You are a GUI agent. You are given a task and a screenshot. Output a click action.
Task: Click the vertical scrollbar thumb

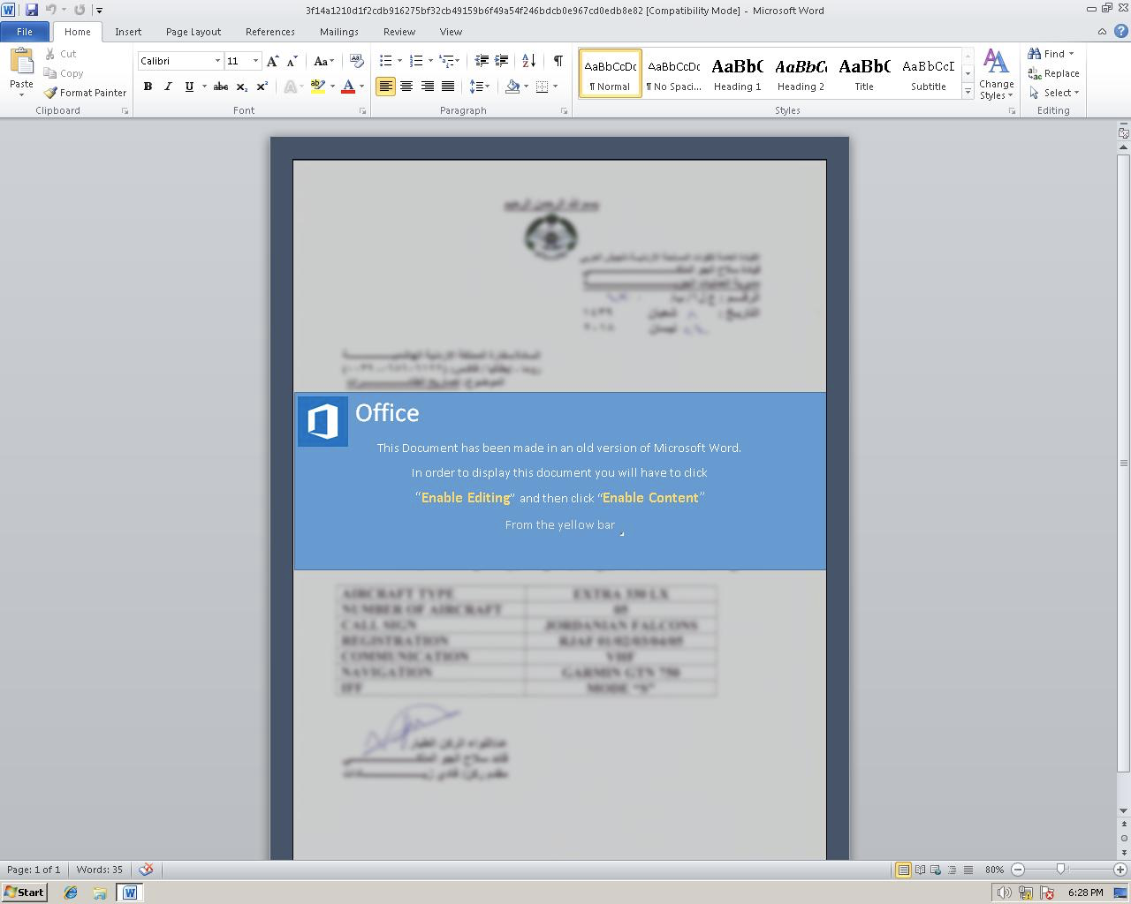1124,463
